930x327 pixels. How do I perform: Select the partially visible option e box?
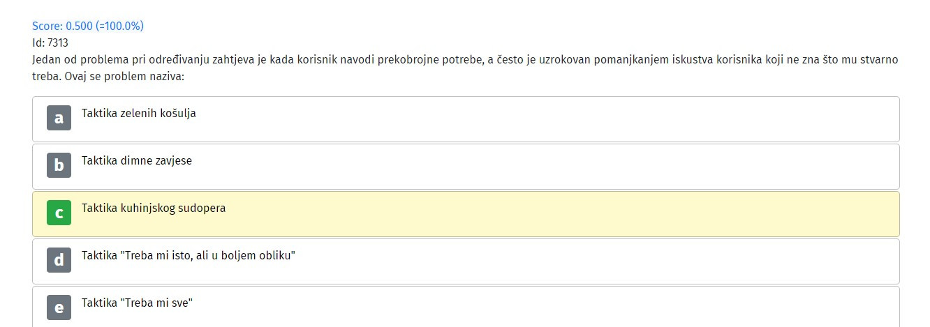click(466, 307)
